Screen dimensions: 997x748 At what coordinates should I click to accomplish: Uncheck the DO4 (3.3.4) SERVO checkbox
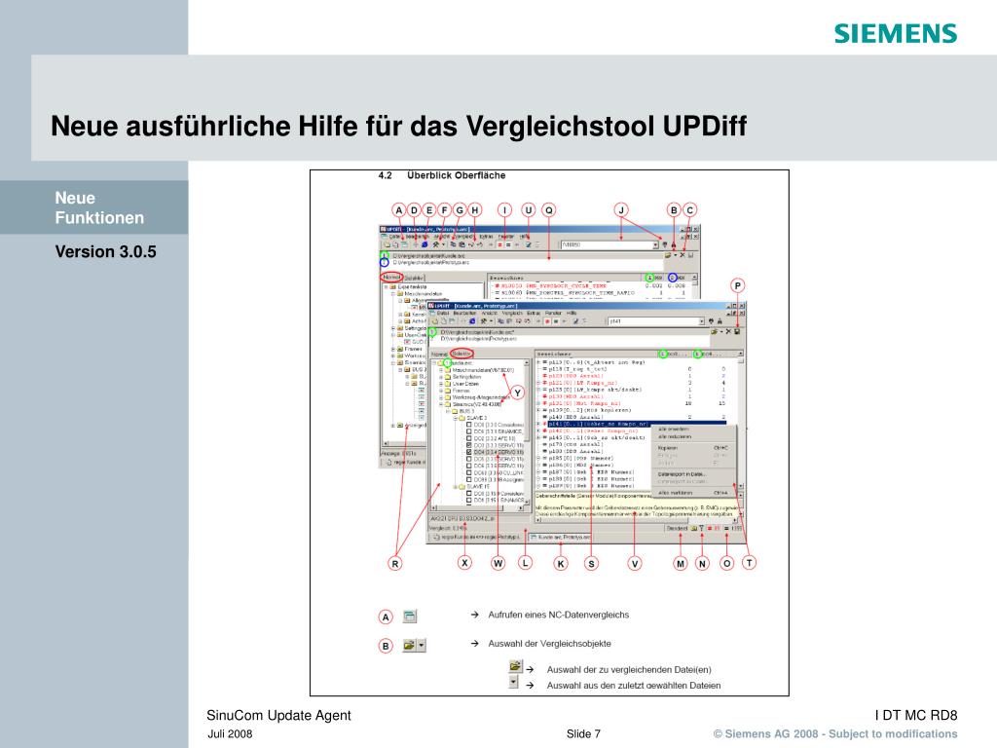[x=468, y=452]
